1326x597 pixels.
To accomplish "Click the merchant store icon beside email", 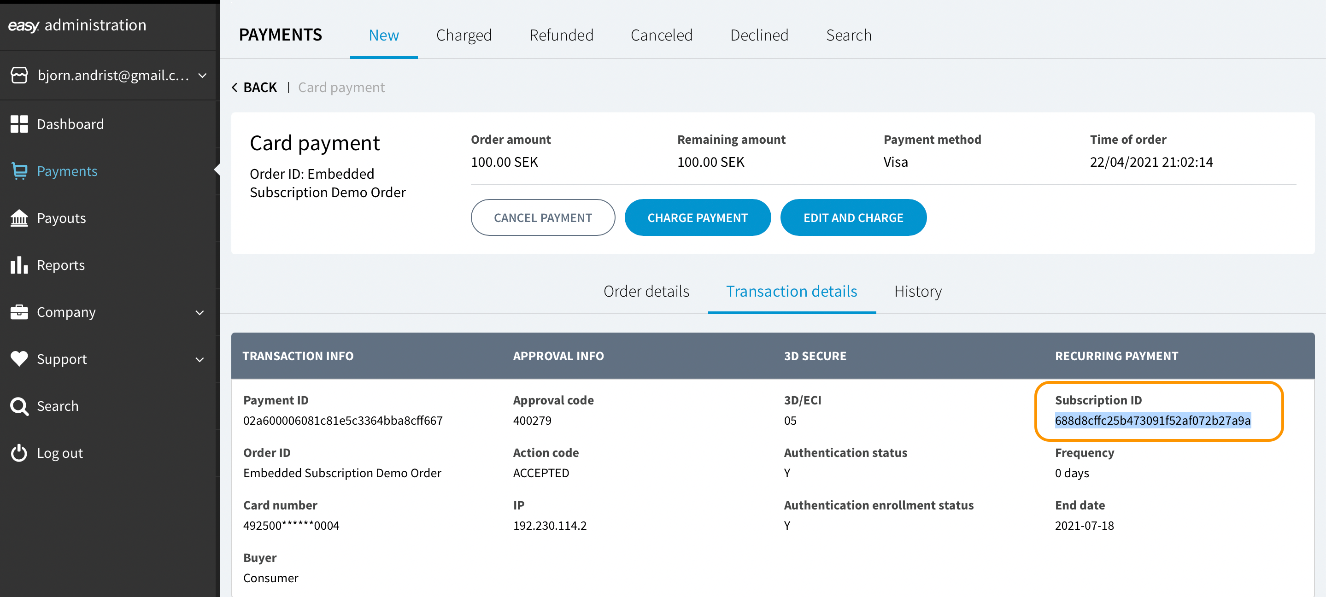I will pyautogui.click(x=19, y=75).
